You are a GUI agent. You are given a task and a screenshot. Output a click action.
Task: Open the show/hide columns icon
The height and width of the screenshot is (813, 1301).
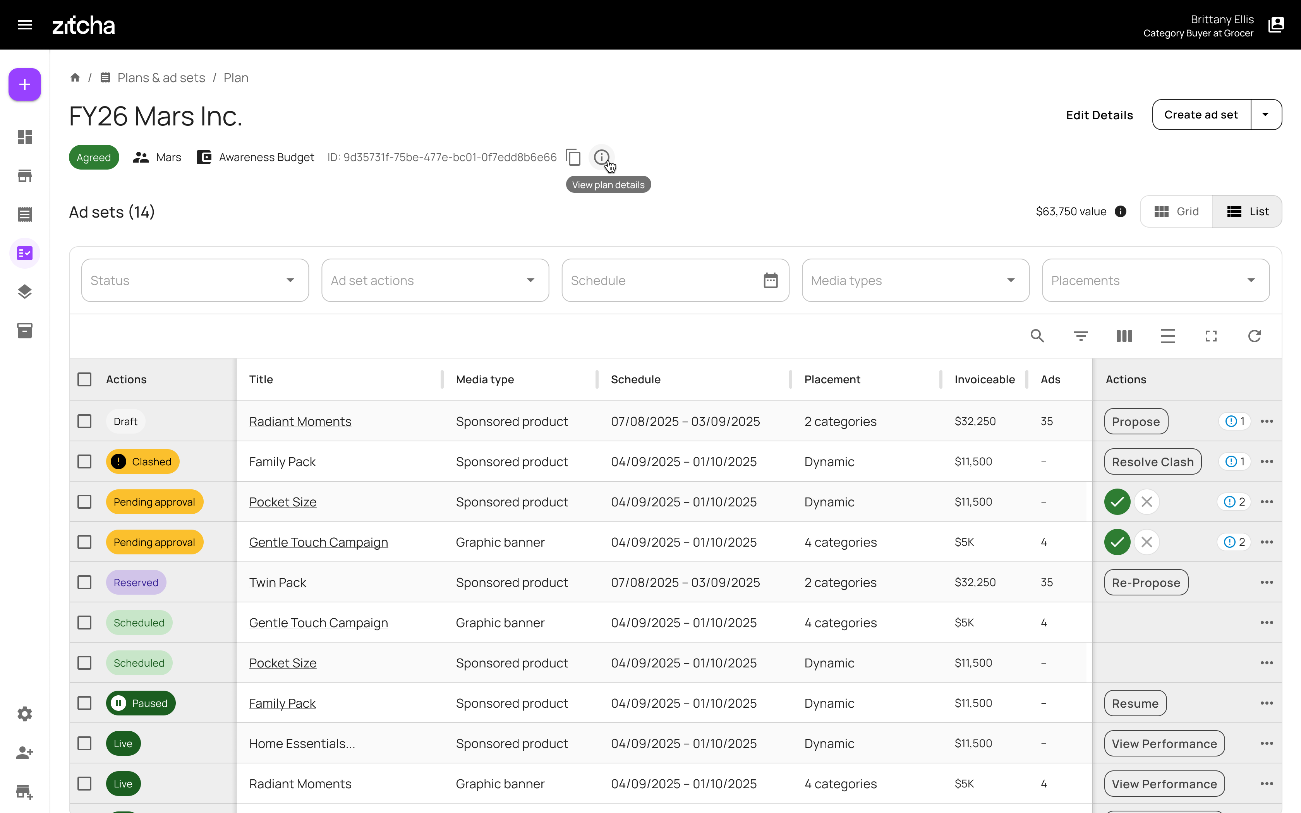(1124, 336)
